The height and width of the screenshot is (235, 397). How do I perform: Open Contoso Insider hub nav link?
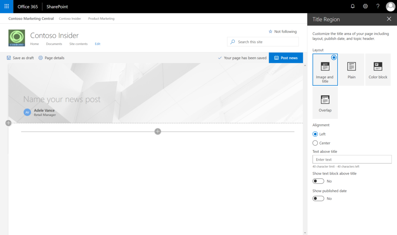70,19
